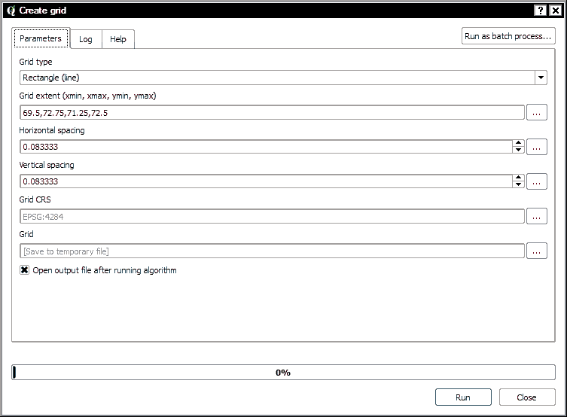Viewport: 567px width, 417px height.
Task: Click the 0% progress bar
Action: (283, 373)
